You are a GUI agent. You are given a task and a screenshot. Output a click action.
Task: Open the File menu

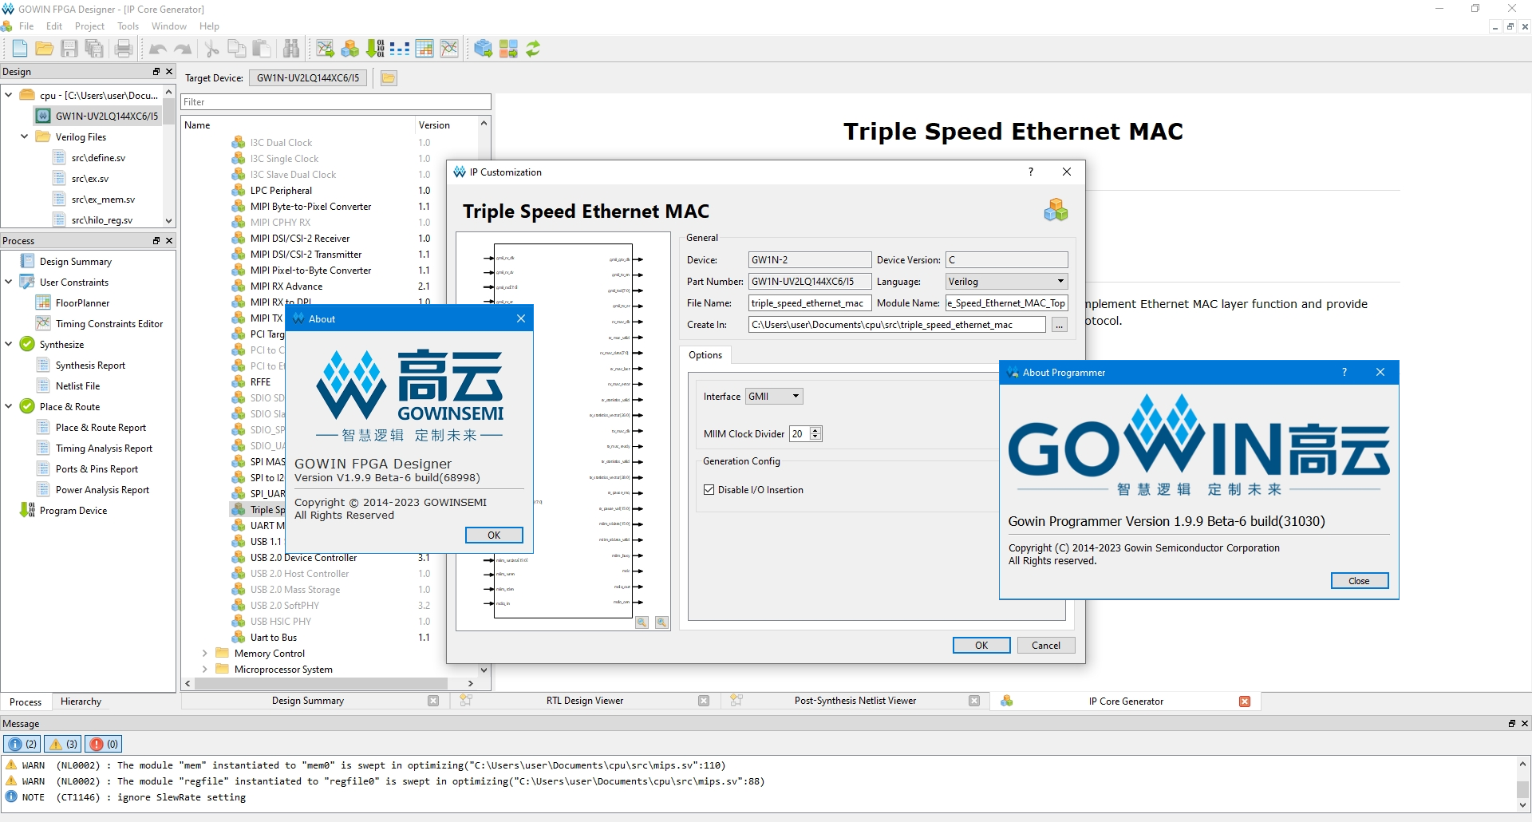pos(26,26)
